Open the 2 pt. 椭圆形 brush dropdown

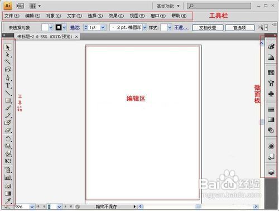click(x=145, y=28)
